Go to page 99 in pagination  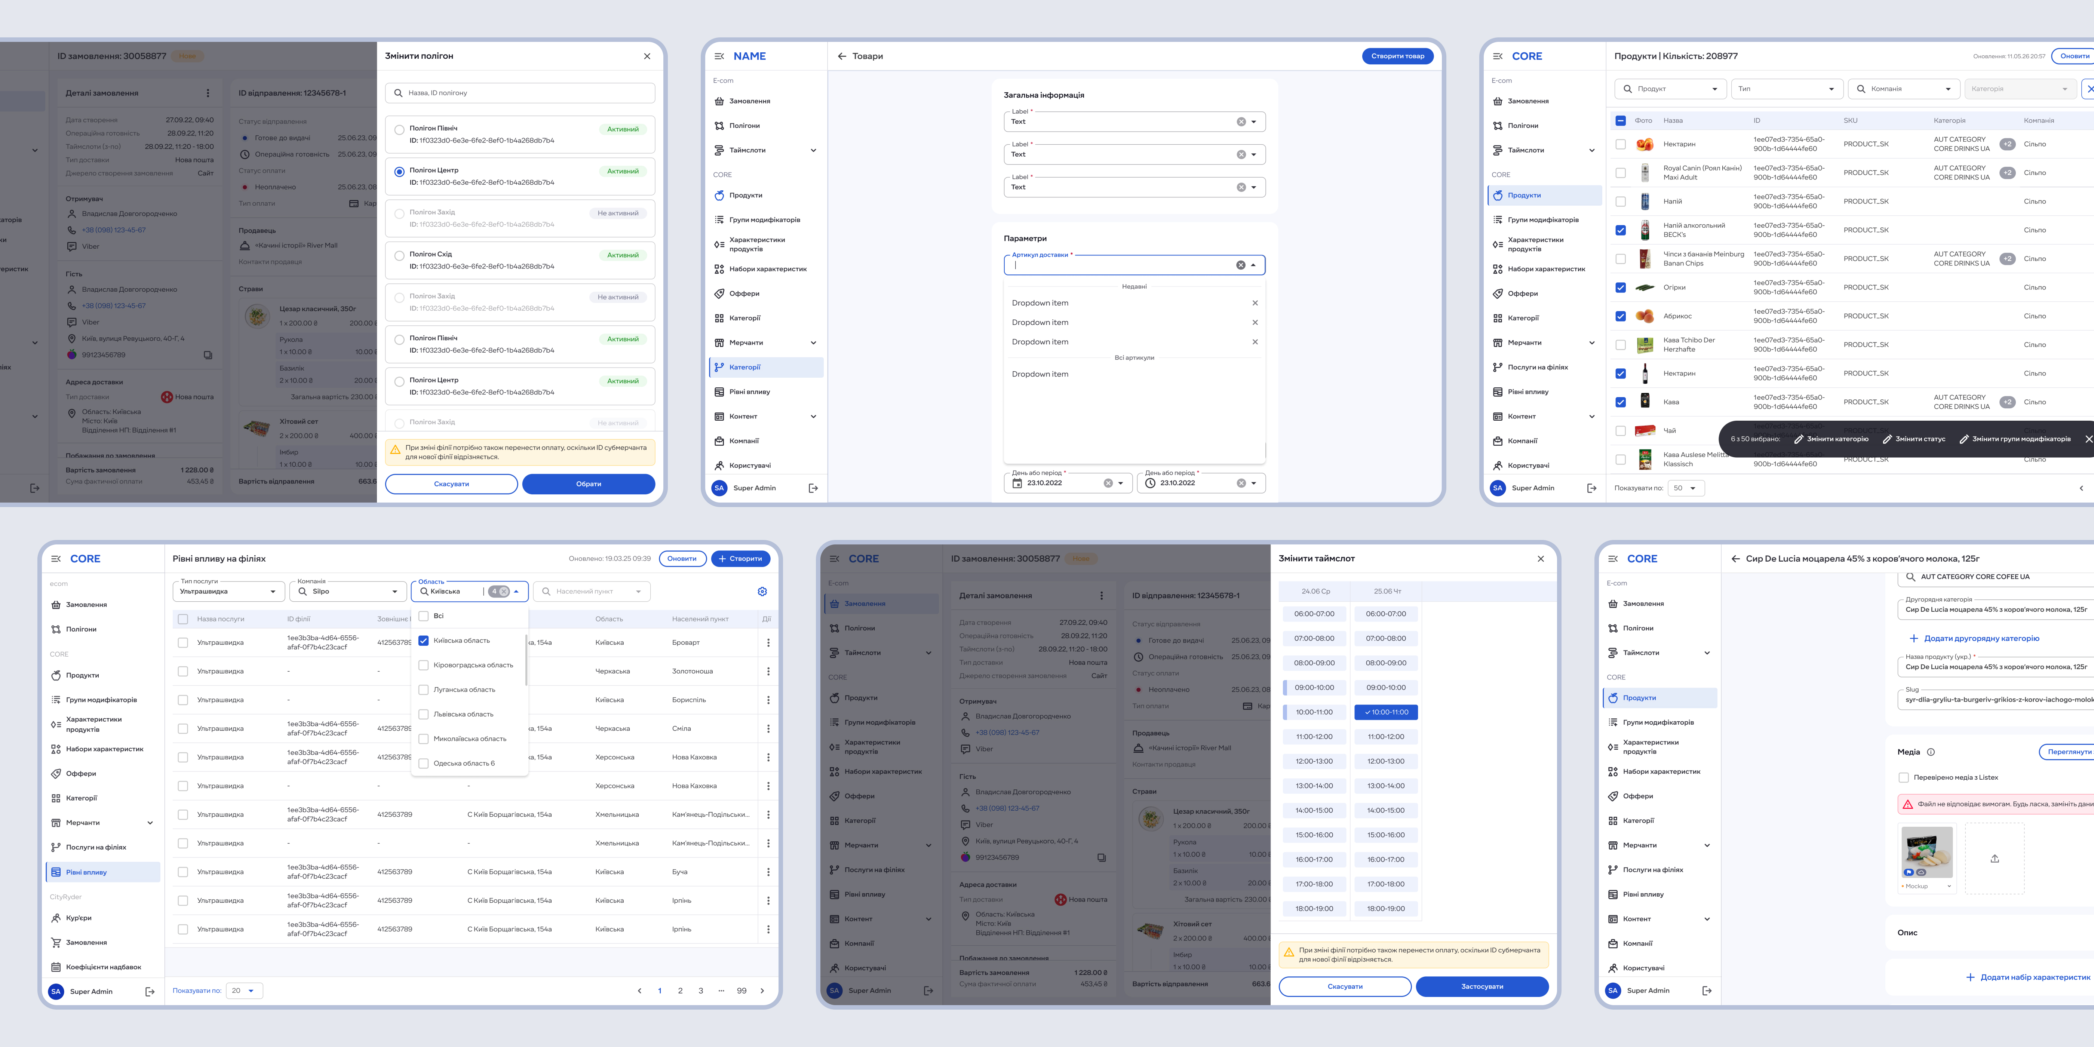pyautogui.click(x=742, y=991)
